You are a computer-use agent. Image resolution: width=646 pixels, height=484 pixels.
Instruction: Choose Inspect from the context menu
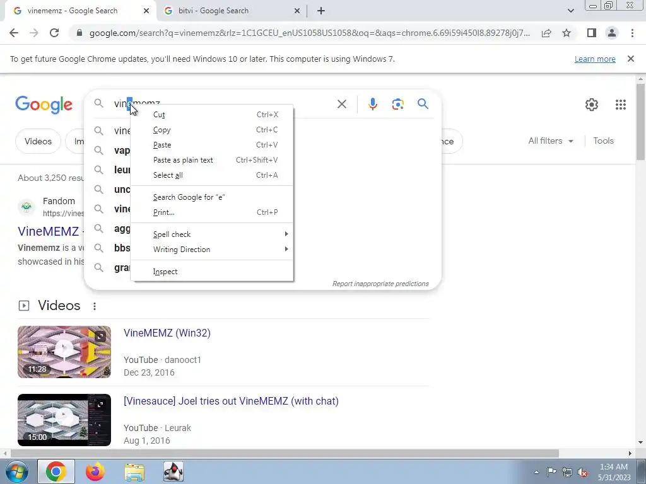pos(212,272)
